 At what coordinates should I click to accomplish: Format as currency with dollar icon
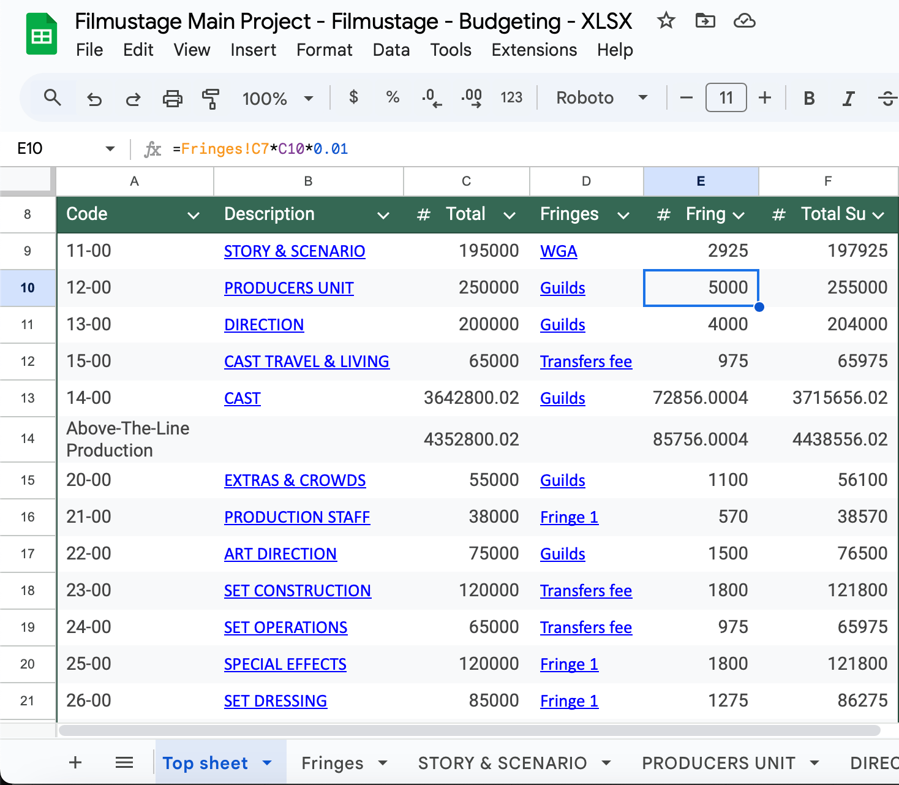pyautogui.click(x=353, y=97)
